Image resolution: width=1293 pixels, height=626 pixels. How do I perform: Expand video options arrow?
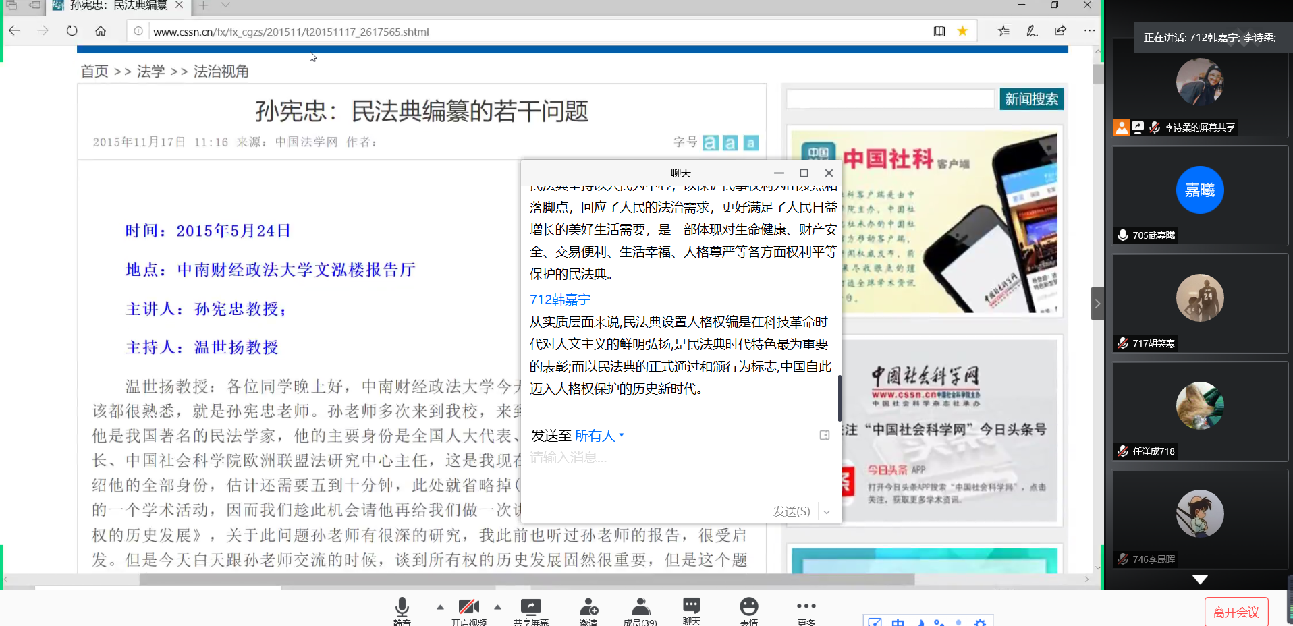(x=497, y=607)
